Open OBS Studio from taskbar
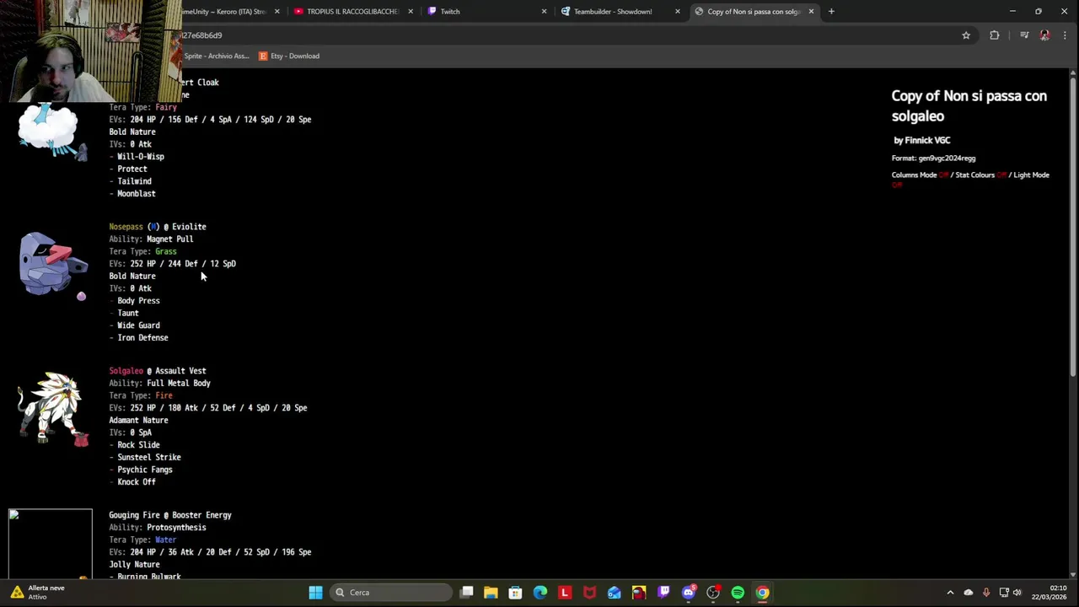This screenshot has height=607, width=1079. click(x=713, y=593)
